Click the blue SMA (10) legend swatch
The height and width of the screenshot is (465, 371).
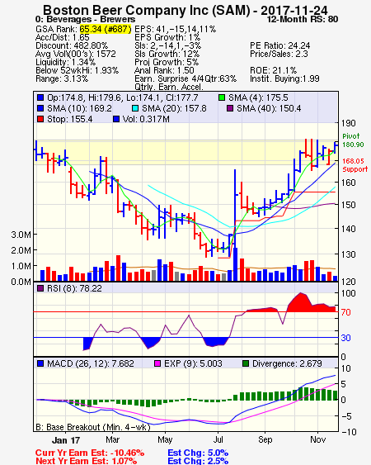click(x=40, y=108)
